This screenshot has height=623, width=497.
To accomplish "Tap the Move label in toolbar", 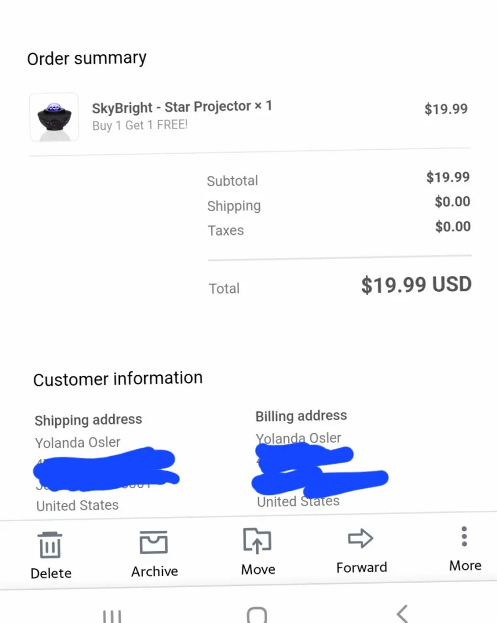I will click(x=258, y=569).
